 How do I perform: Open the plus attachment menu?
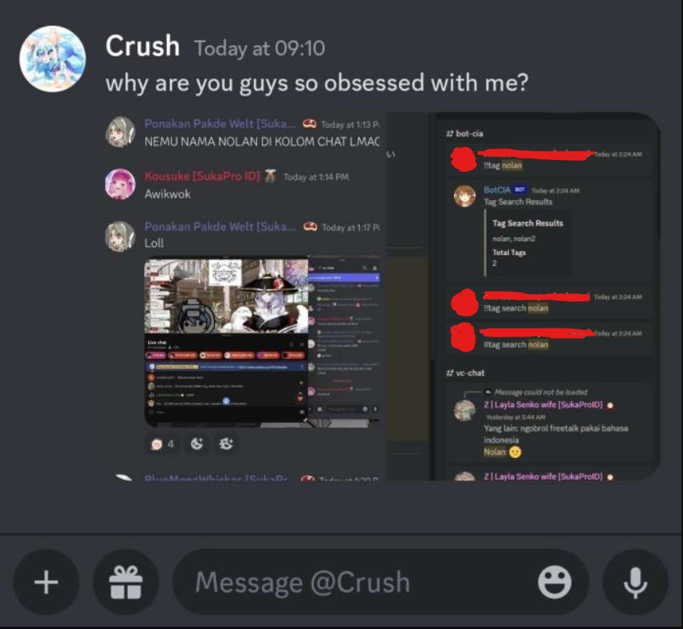(x=46, y=582)
